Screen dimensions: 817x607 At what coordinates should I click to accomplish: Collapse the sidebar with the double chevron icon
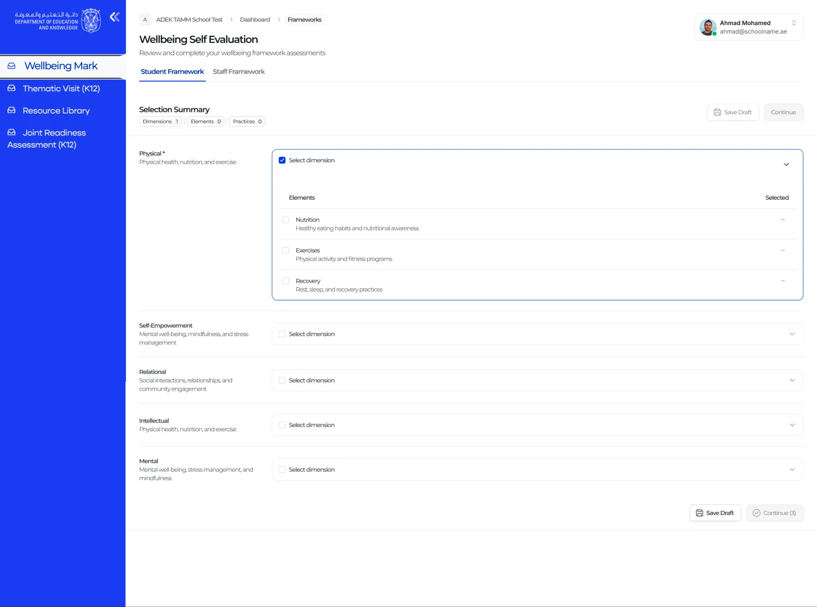[114, 17]
